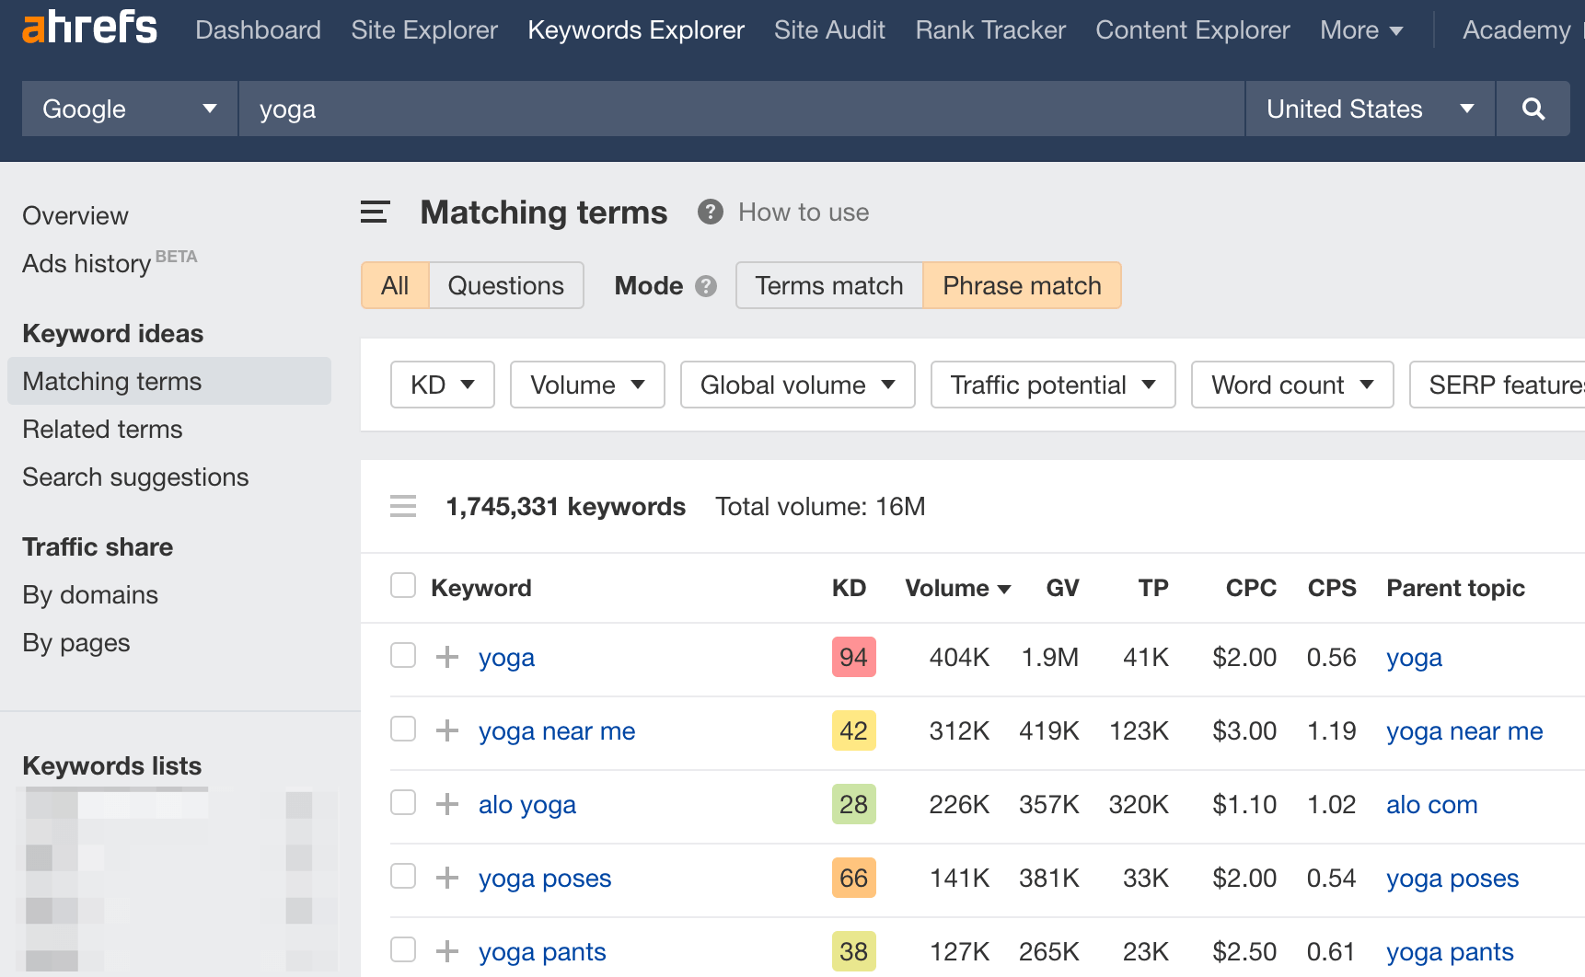This screenshot has width=1585, height=977.
Task: Select all keywords with the header checkbox
Action: (403, 585)
